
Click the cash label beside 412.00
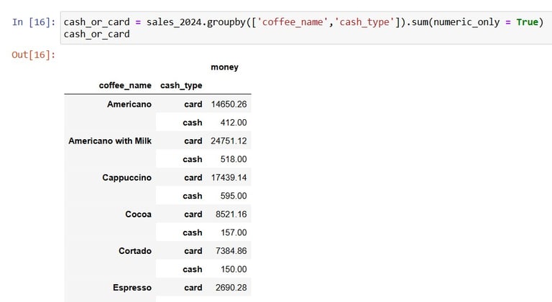(x=192, y=123)
